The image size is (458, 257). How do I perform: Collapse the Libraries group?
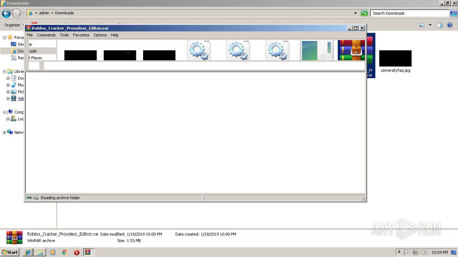pyautogui.click(x=4, y=71)
